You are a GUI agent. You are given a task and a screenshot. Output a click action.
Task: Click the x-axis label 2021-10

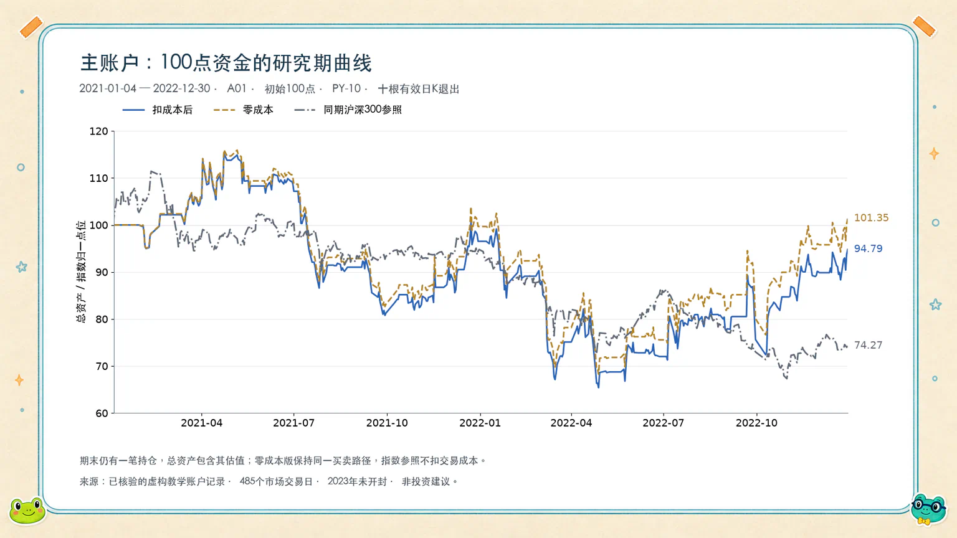(387, 423)
